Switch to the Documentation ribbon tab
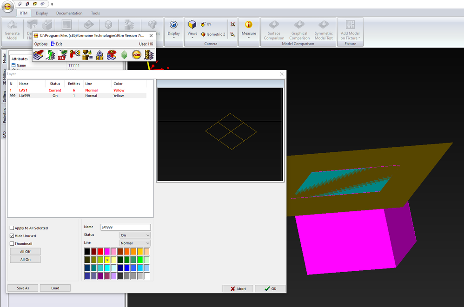Image resolution: width=464 pixels, height=307 pixels. click(69, 13)
